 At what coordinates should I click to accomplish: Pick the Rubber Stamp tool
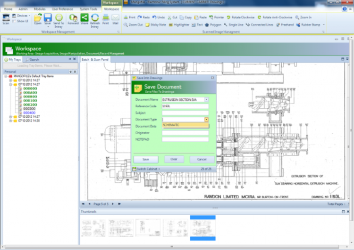(309, 24)
